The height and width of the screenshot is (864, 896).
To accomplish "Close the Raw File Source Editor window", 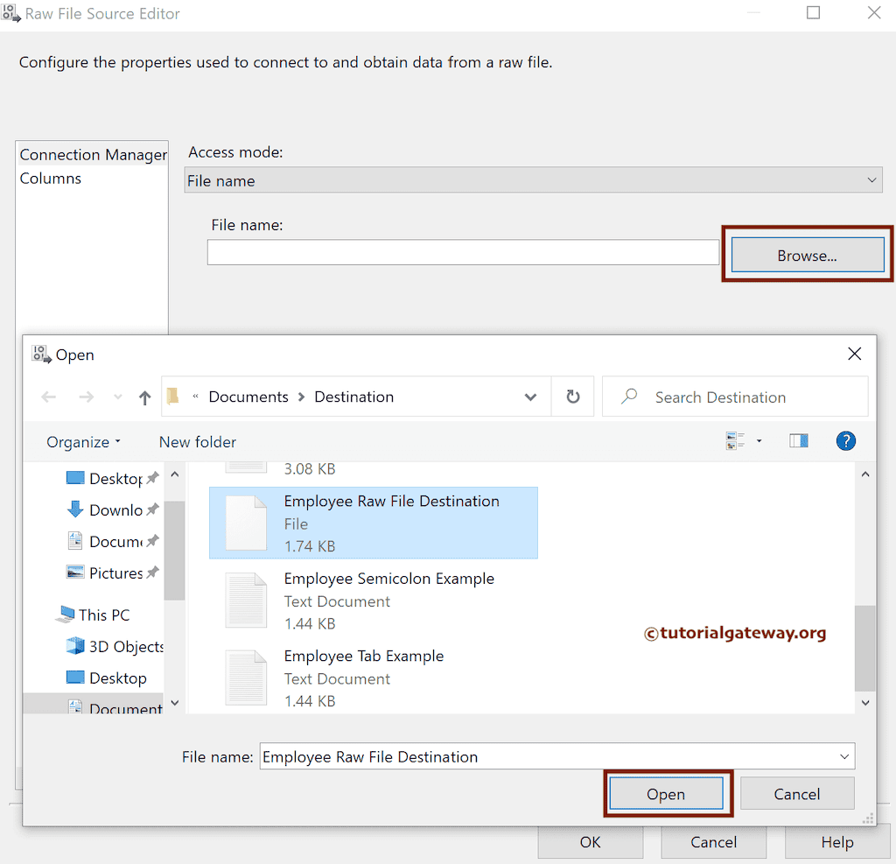I will point(874,12).
